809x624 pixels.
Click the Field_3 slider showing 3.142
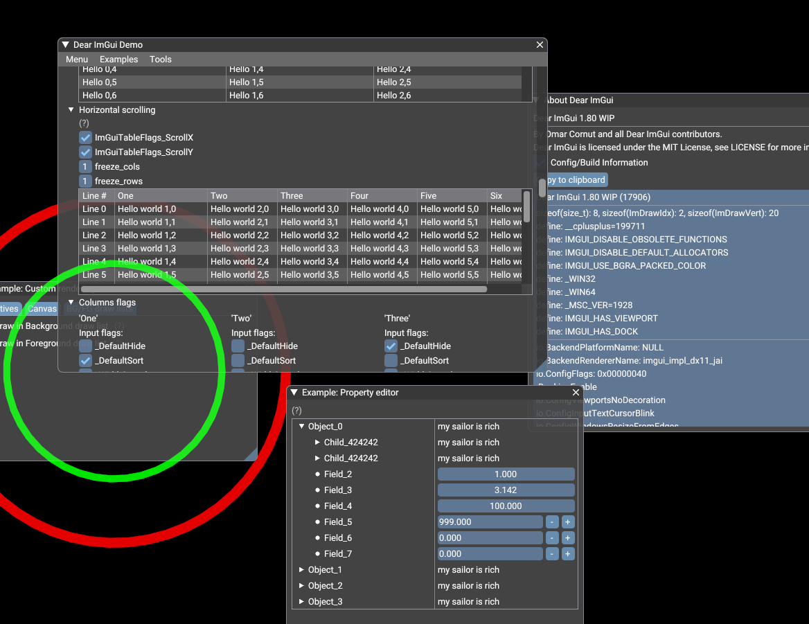click(506, 490)
